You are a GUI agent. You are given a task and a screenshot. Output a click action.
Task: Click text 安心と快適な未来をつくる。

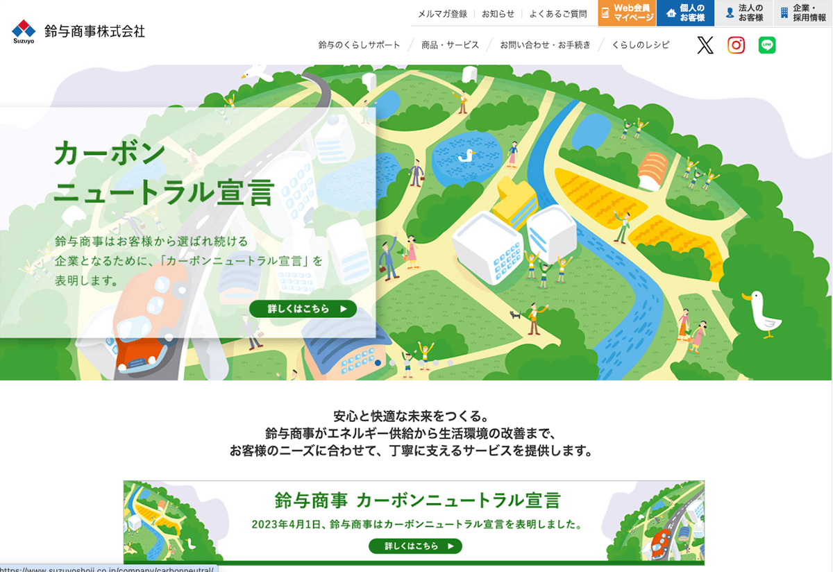(x=412, y=417)
